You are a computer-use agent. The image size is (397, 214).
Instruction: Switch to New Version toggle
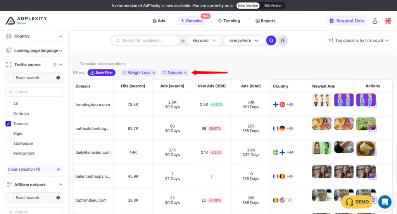point(248,5)
